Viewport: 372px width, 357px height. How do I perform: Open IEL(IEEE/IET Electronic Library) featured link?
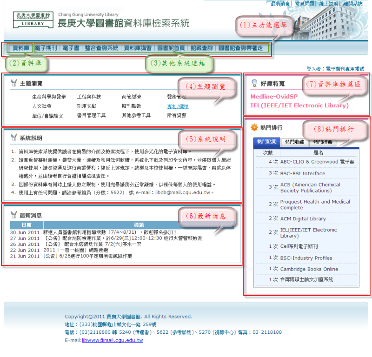point(299,106)
